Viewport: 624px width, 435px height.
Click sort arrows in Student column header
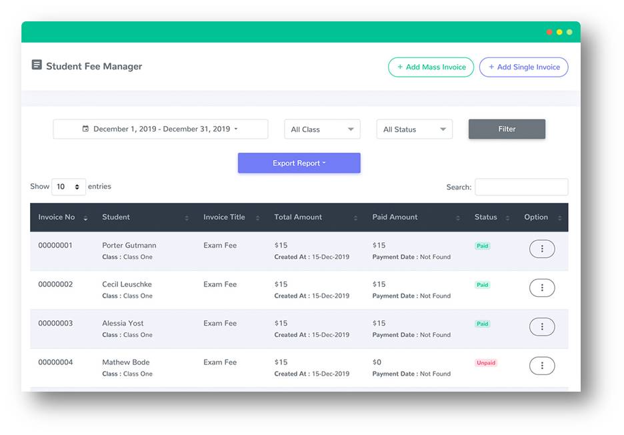(187, 218)
